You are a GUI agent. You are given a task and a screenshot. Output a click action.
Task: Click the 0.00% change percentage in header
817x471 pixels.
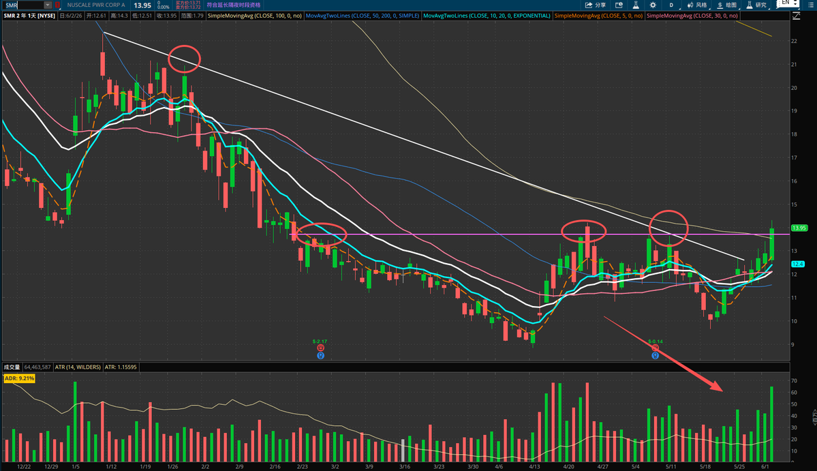[163, 7]
